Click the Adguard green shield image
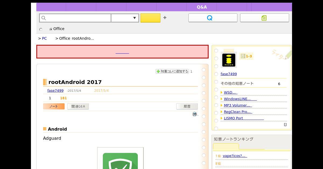The image size is (323, 169). (120, 161)
